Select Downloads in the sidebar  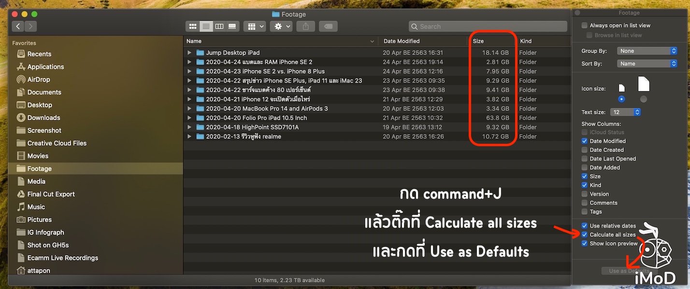[43, 118]
